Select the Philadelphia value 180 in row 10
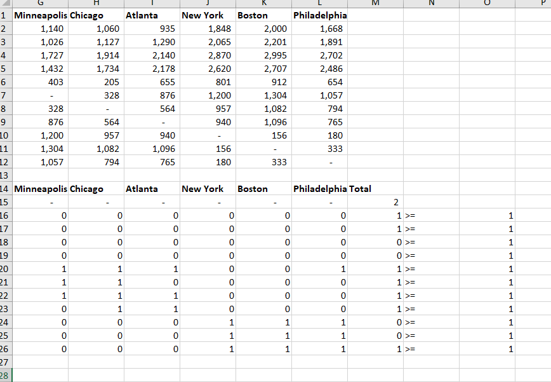 [x=319, y=135]
